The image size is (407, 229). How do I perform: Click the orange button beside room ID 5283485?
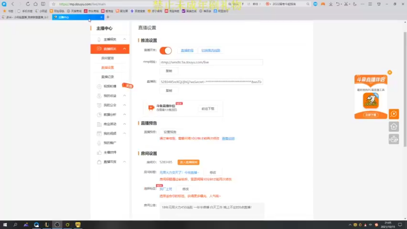(188, 162)
